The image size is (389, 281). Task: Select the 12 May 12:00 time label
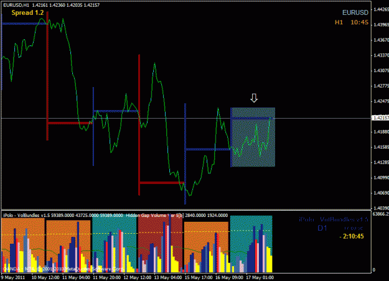(138, 277)
